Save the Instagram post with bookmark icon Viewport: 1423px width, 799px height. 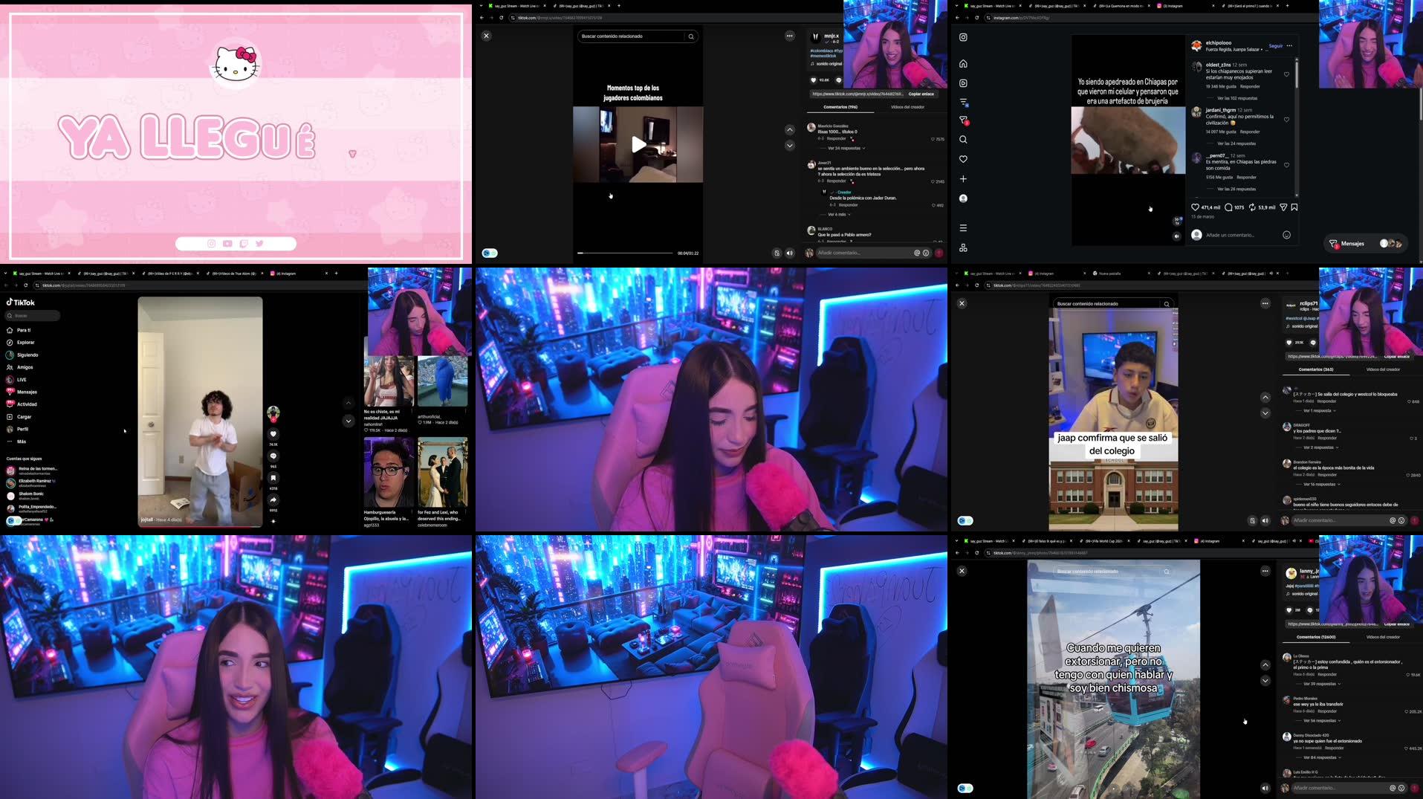point(1294,207)
